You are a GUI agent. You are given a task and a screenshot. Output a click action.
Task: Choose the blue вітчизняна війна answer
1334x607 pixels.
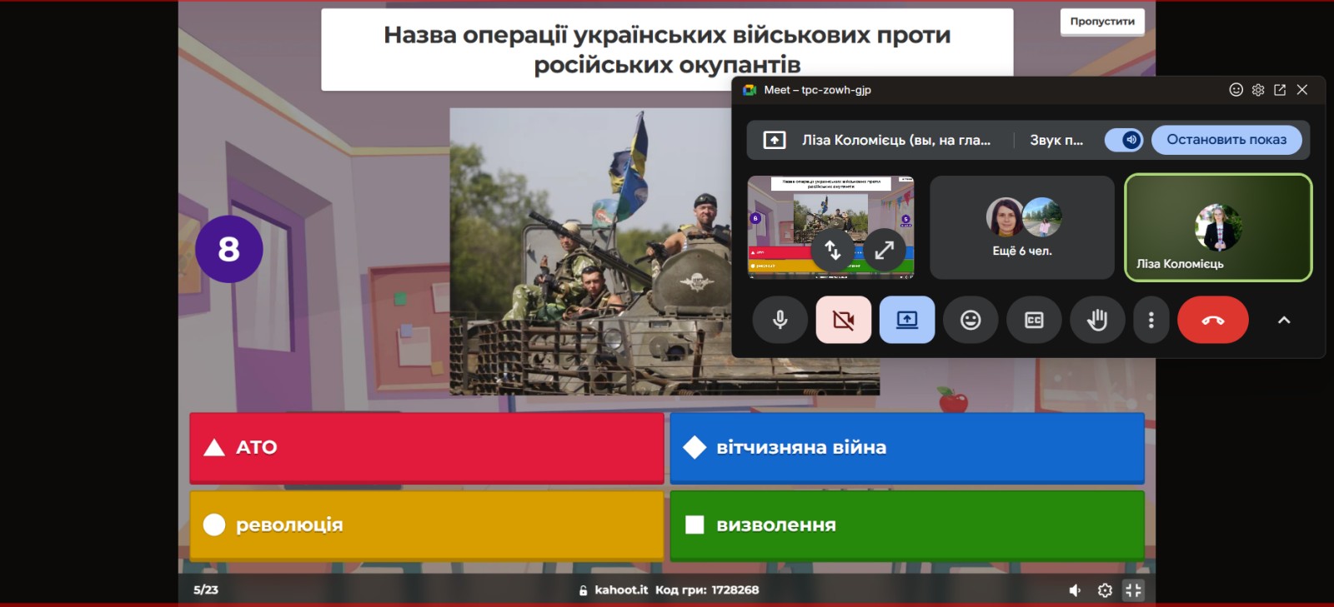pyautogui.click(x=906, y=448)
